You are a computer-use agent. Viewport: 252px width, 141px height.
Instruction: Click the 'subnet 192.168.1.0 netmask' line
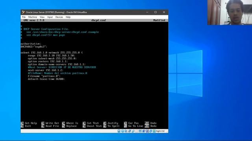[x=52, y=52]
